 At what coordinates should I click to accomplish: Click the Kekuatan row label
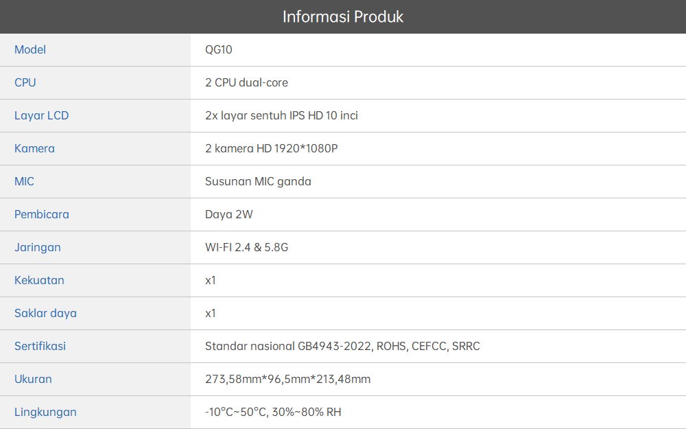[x=39, y=280]
